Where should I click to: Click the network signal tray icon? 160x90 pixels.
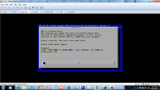tap(148, 88)
